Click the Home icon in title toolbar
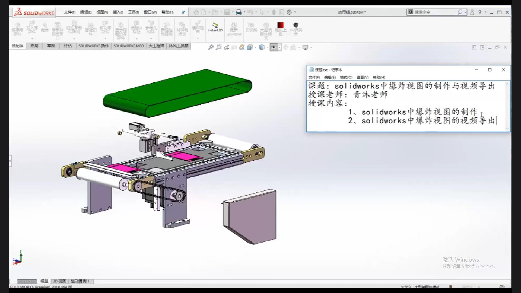Screen dimensions: 521x293 coord(196,12)
